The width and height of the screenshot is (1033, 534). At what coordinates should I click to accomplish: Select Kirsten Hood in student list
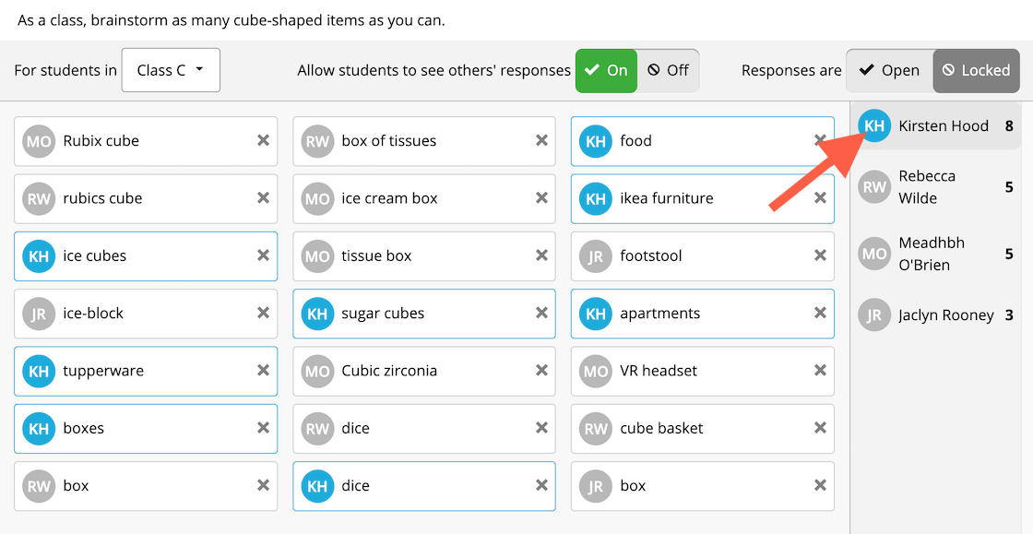coord(935,125)
